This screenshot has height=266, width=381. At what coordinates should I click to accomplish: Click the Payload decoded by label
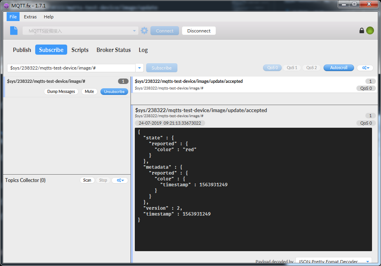coord(274,262)
